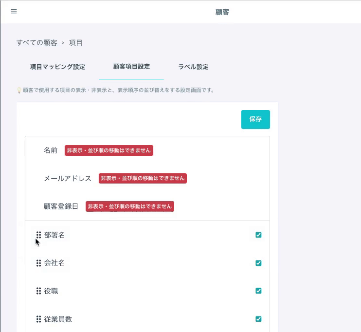Click the drag handle beside 部署名
This screenshot has width=361, height=332.
point(39,235)
